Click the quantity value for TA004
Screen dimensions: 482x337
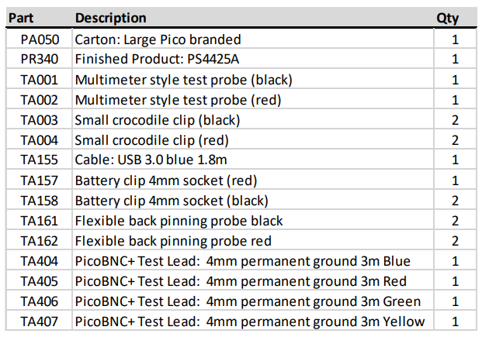(455, 140)
